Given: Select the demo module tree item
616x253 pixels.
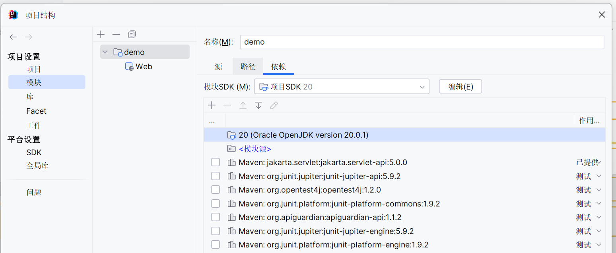Looking at the screenshot, I should (x=145, y=52).
